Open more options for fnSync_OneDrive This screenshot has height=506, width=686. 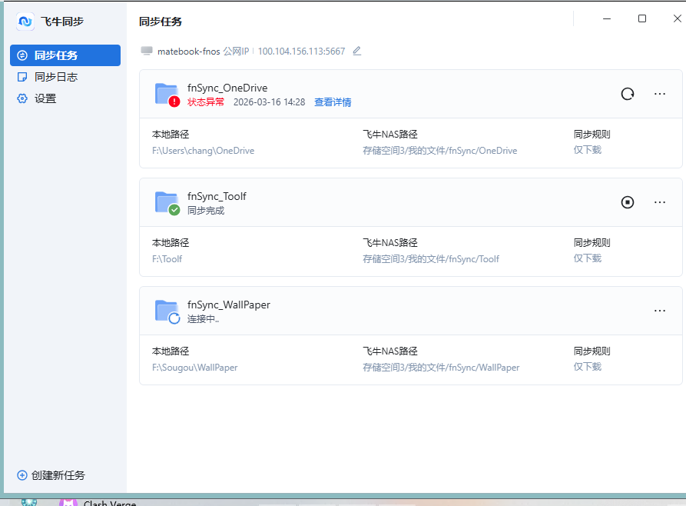click(659, 94)
